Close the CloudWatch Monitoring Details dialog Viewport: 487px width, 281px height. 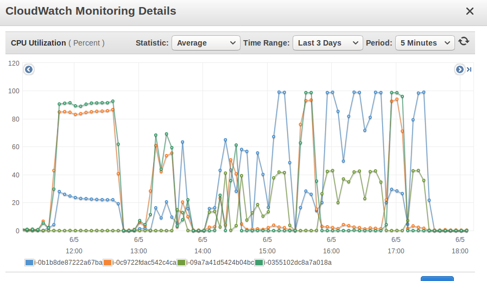pos(470,11)
